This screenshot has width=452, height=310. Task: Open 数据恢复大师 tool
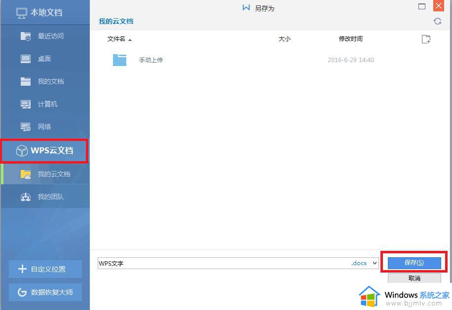45,292
